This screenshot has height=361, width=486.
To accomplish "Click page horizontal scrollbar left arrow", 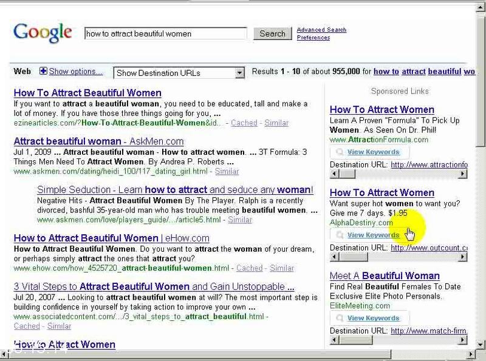I will point(4,354).
